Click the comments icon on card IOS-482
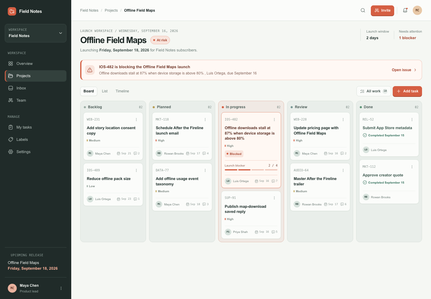 click(273, 181)
